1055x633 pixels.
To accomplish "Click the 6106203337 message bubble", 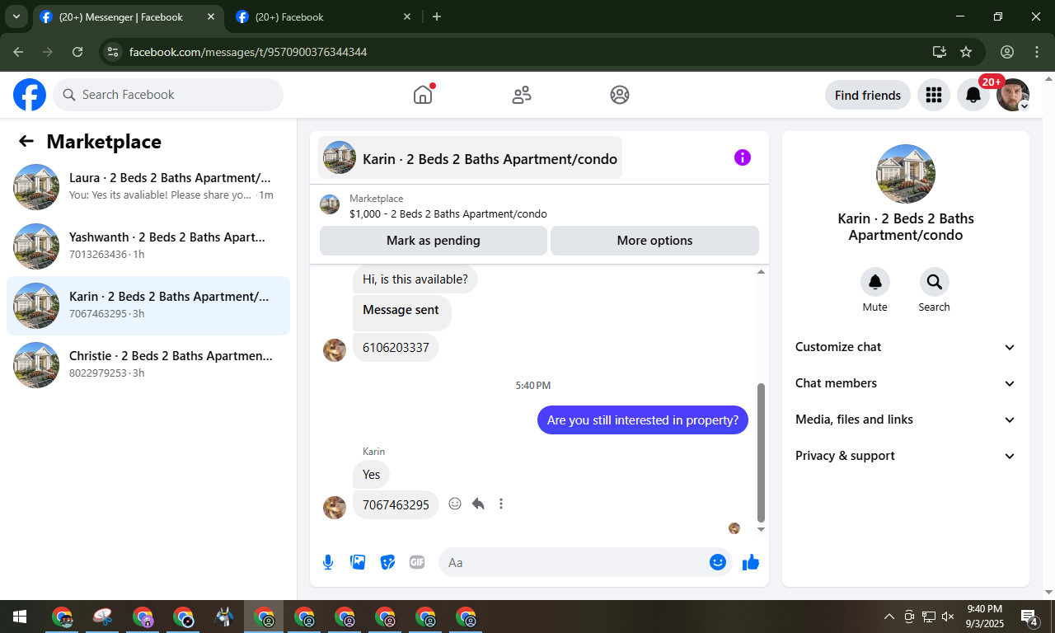I will [x=396, y=348].
